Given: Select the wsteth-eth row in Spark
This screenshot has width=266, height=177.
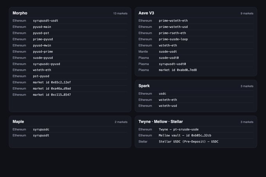Looking at the screenshot, I should click(x=196, y=100).
